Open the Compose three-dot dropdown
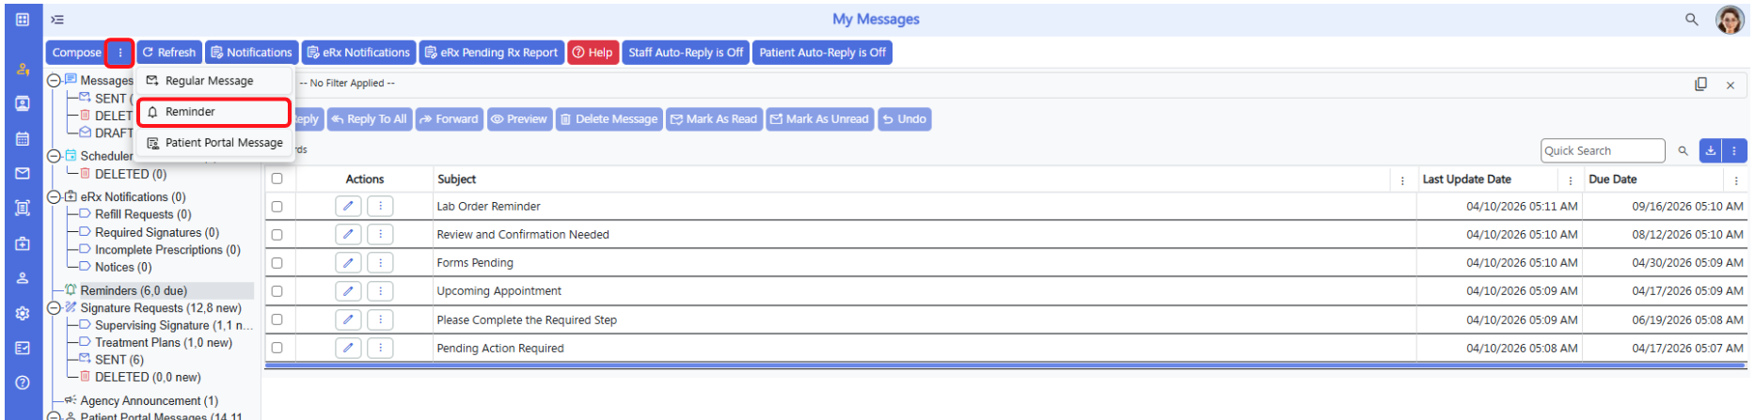1755x420 pixels. 119,53
